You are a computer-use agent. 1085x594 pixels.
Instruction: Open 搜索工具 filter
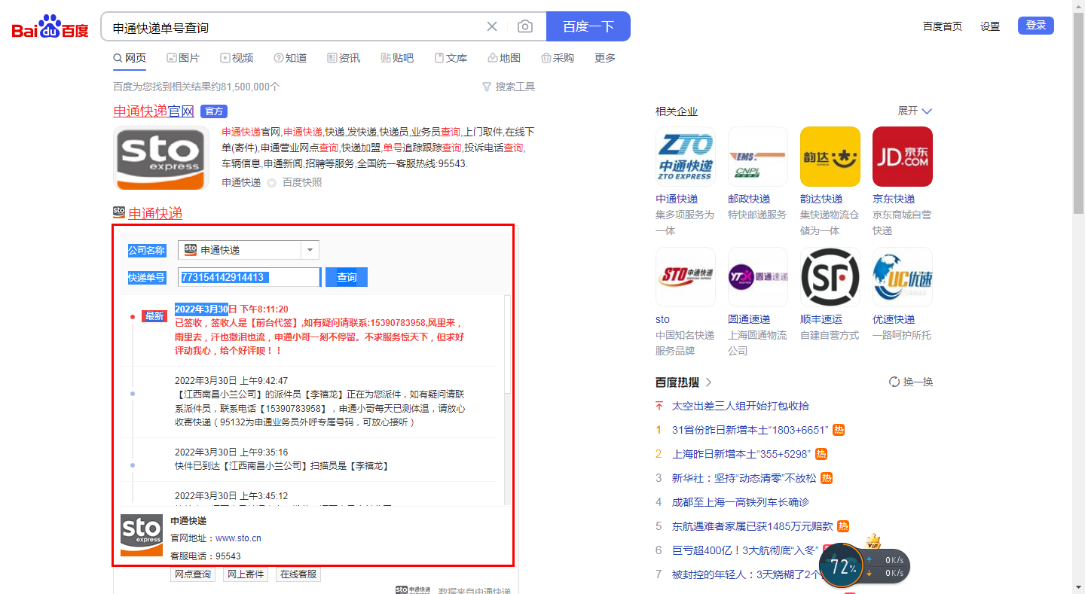click(509, 87)
